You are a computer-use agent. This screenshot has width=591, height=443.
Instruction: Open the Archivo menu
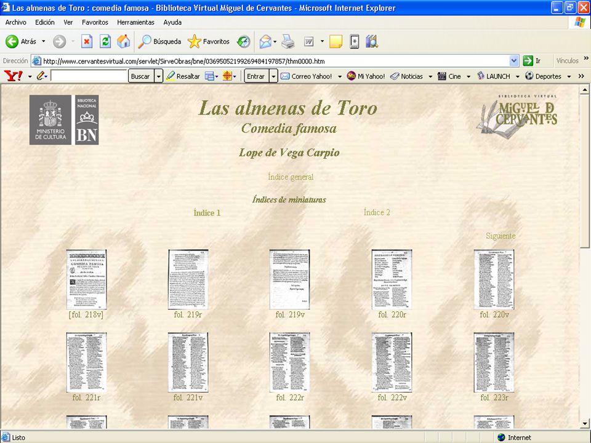[x=16, y=22]
